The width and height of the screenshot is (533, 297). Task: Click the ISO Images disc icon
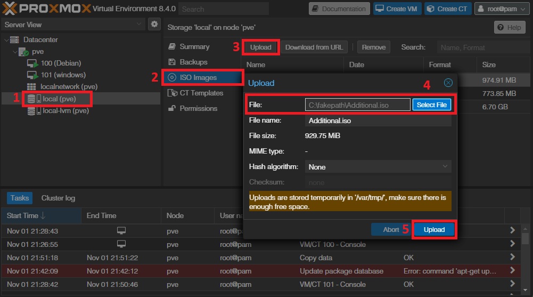(172, 77)
